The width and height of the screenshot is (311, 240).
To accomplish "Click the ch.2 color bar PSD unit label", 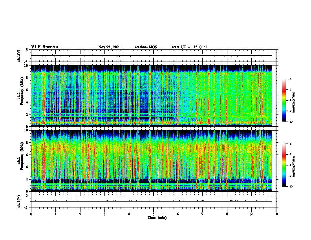I will tap(294, 167).
